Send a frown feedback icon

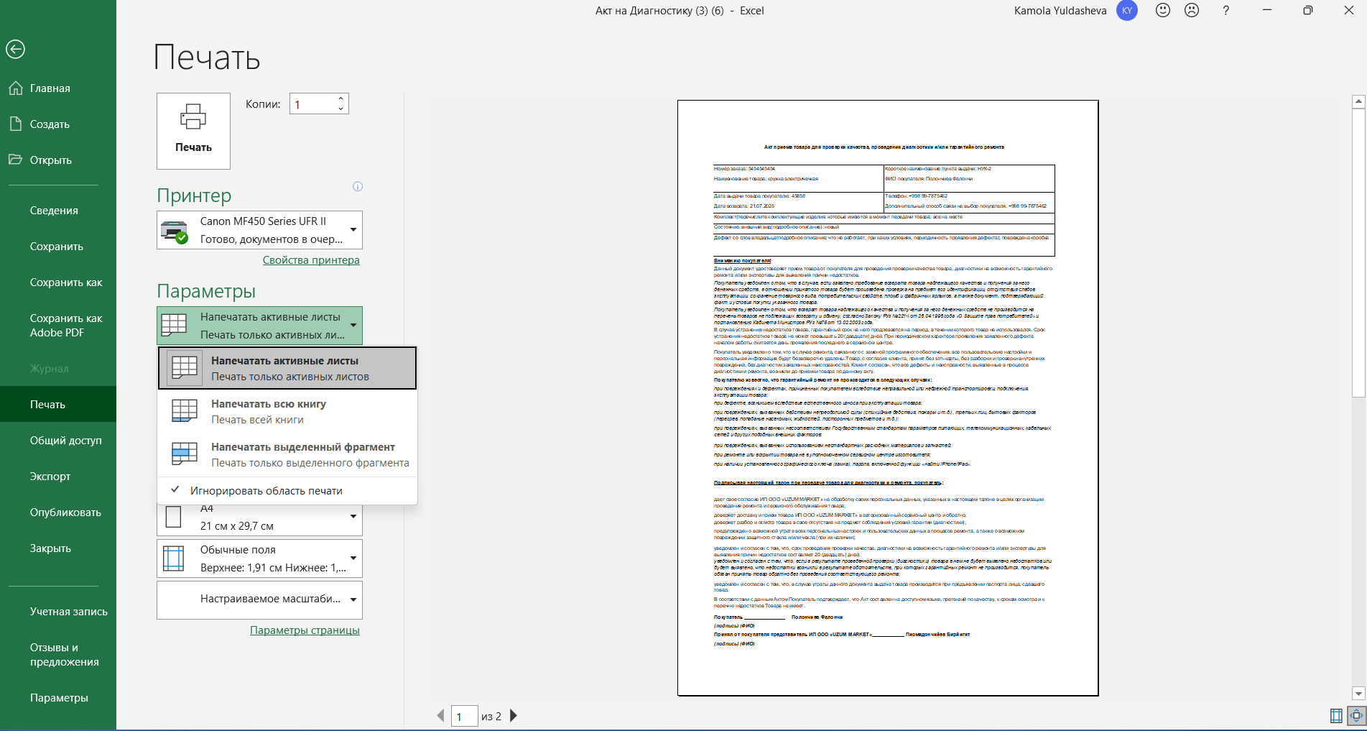coord(1192,11)
